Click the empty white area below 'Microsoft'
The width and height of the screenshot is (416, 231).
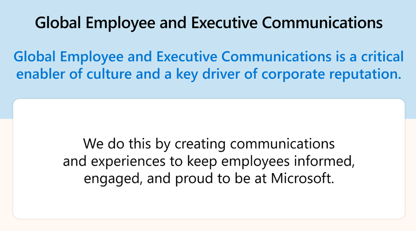click(x=209, y=202)
